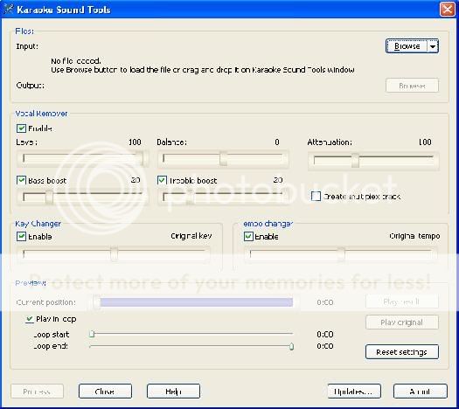Click the Loop end time 0:00
This screenshot has width=459, height=409.
pos(325,346)
